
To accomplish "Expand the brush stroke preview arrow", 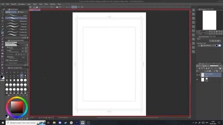I will (x=27, y=45).
